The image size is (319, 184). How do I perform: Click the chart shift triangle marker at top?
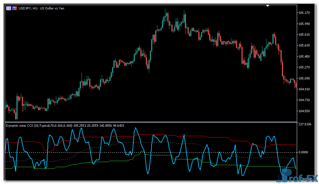pyautogui.click(x=268, y=6)
